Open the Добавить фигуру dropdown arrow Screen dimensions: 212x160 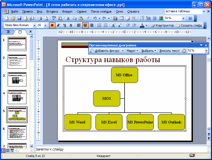click(x=123, y=51)
